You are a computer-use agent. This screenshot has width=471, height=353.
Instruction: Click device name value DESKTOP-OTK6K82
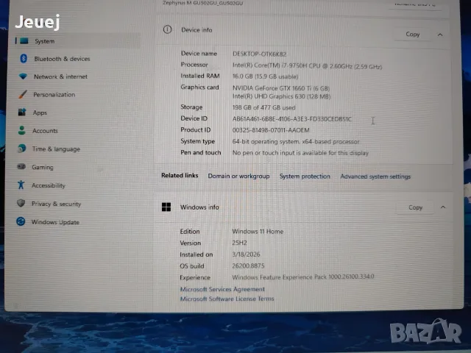(259, 54)
